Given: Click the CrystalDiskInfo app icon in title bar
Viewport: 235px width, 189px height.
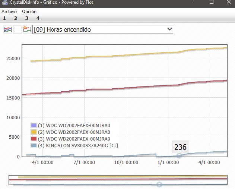Looking at the screenshot, I should [4, 2].
